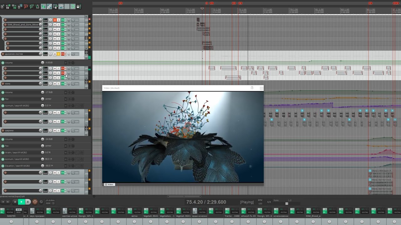Collapse folder track number 237
401x225 pixels.
pos(86,38)
